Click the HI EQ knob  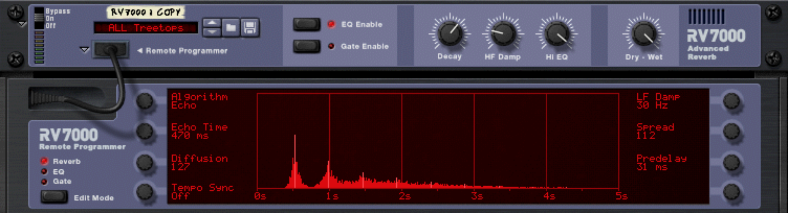556,34
